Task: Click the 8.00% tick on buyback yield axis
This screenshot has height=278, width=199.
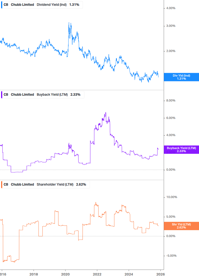Action: (x=171, y=100)
